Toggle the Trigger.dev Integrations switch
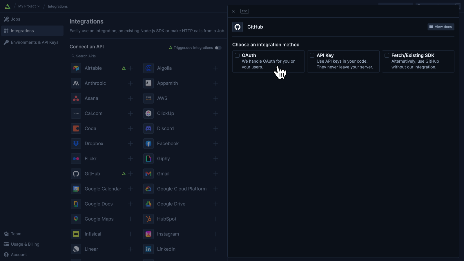 218,48
